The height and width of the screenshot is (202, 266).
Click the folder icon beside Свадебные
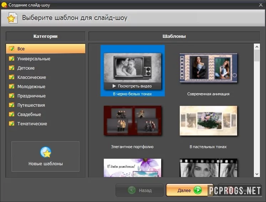coord(11,114)
